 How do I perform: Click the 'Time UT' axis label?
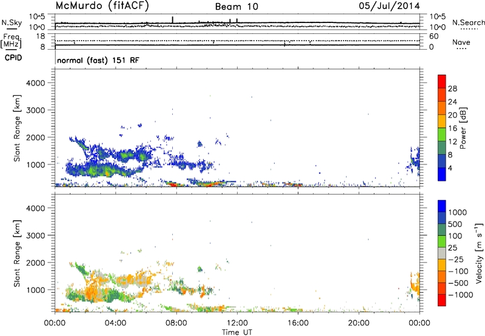pos(237,332)
